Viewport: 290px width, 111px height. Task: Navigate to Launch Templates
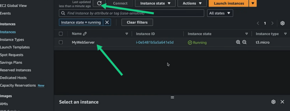[15, 47]
